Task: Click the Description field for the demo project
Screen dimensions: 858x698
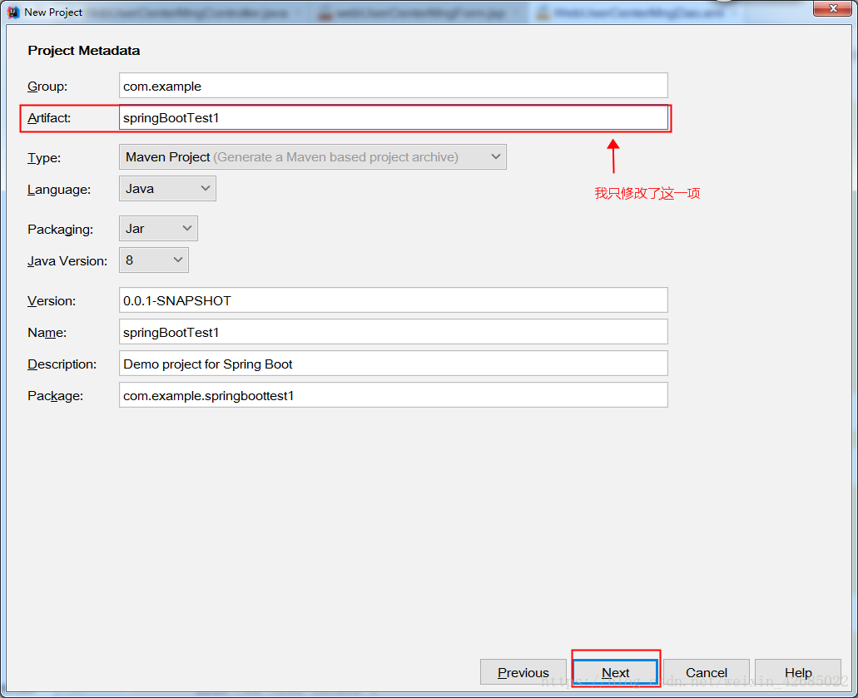Action: point(393,364)
